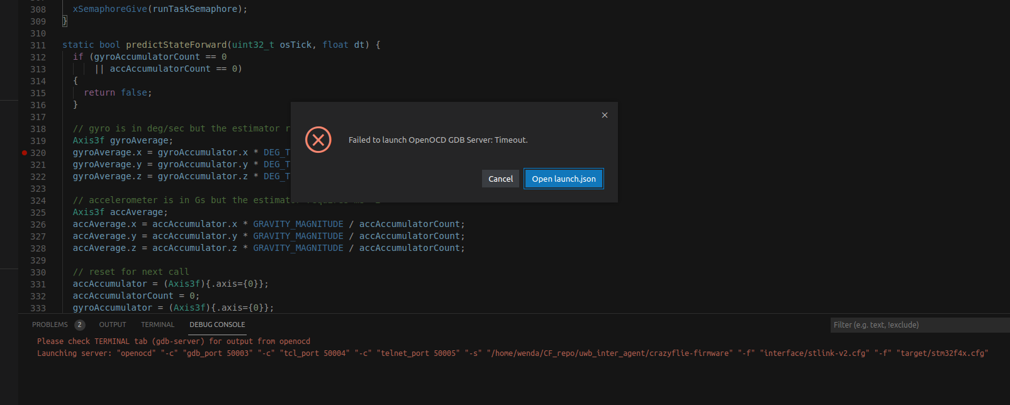Select line number 333 in the gutter
This screenshot has height=405, width=1010.
click(38, 308)
